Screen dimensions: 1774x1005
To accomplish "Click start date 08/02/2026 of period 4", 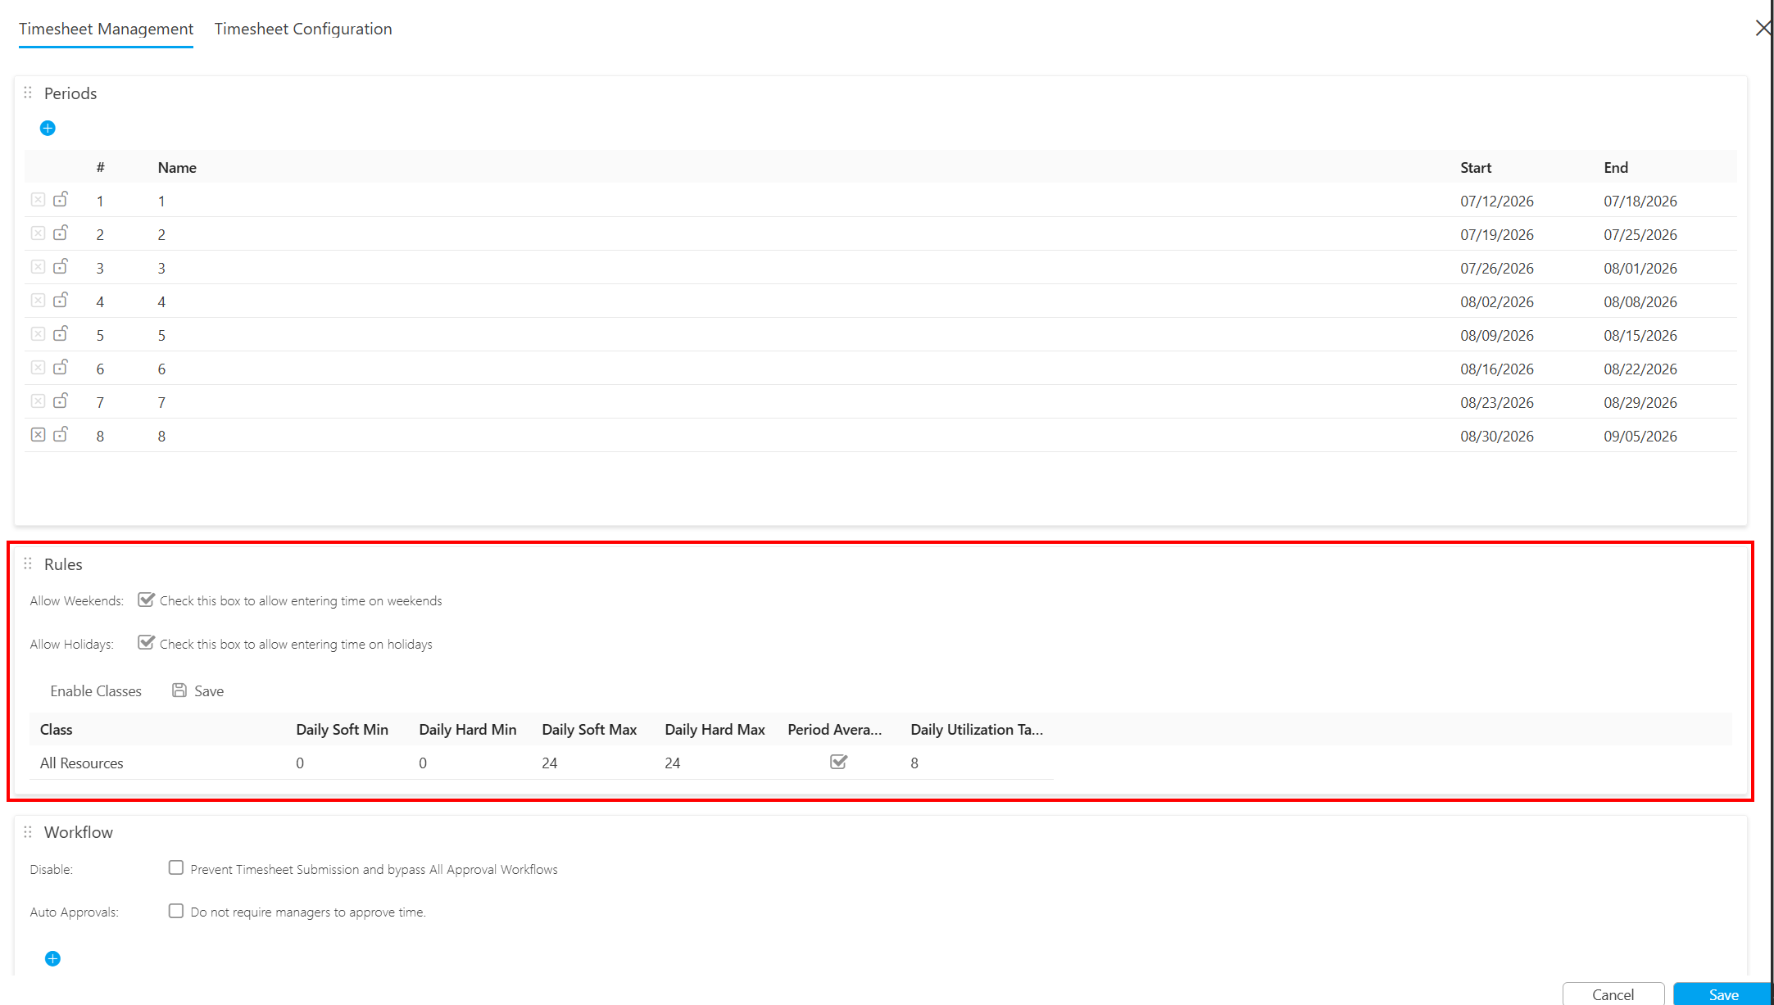I will click(1497, 301).
